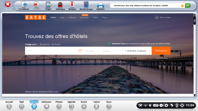Switch to the Voitures tab
The height and width of the screenshot is (111, 198).
(x=72, y=18)
